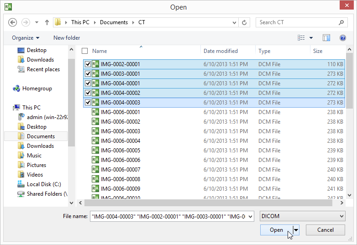
Task: Open the DICOM file type dropdown
Action: point(302,216)
